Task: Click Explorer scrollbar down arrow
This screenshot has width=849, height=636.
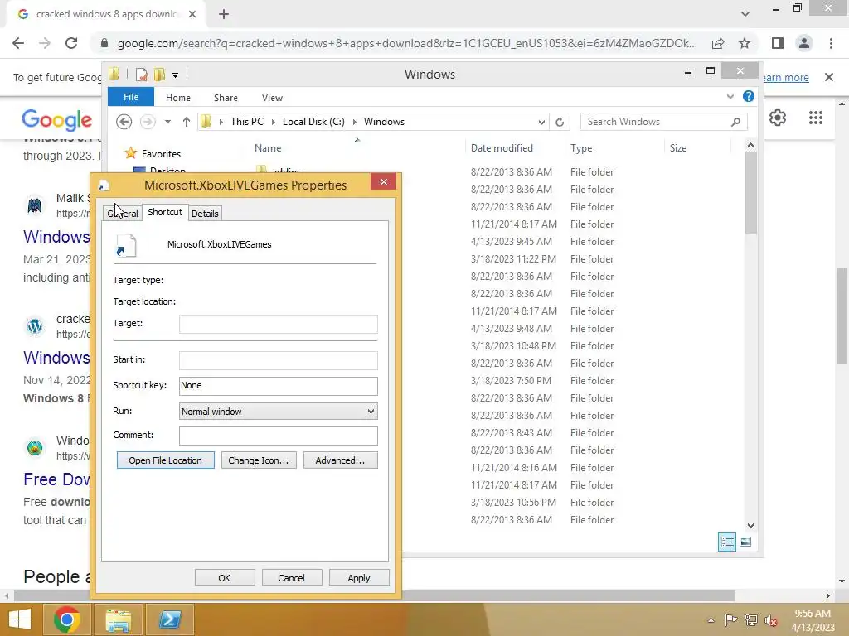Action: [750, 526]
